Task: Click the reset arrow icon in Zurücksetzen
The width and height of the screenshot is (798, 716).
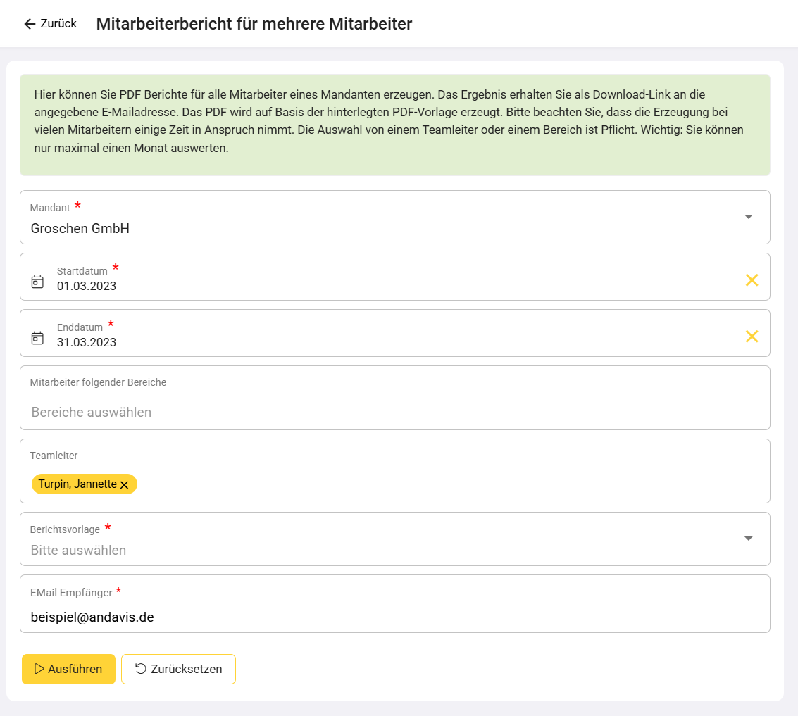Action: 140,669
